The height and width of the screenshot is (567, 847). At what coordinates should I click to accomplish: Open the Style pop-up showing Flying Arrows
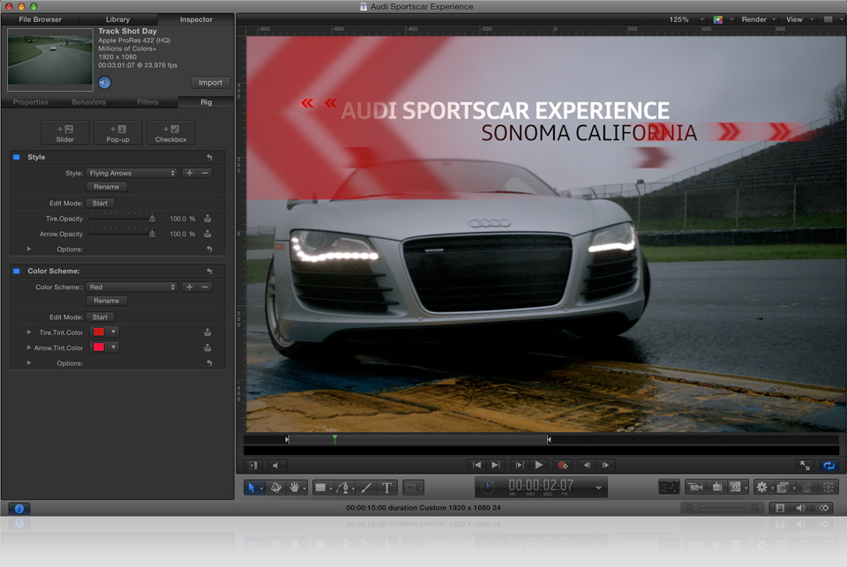click(x=131, y=173)
